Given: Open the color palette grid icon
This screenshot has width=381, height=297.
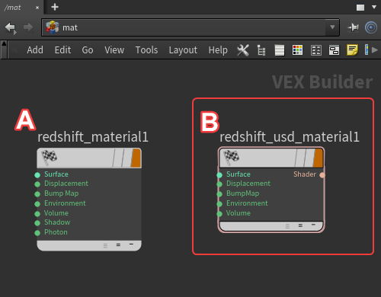Looking at the screenshot, I should tap(297, 50).
